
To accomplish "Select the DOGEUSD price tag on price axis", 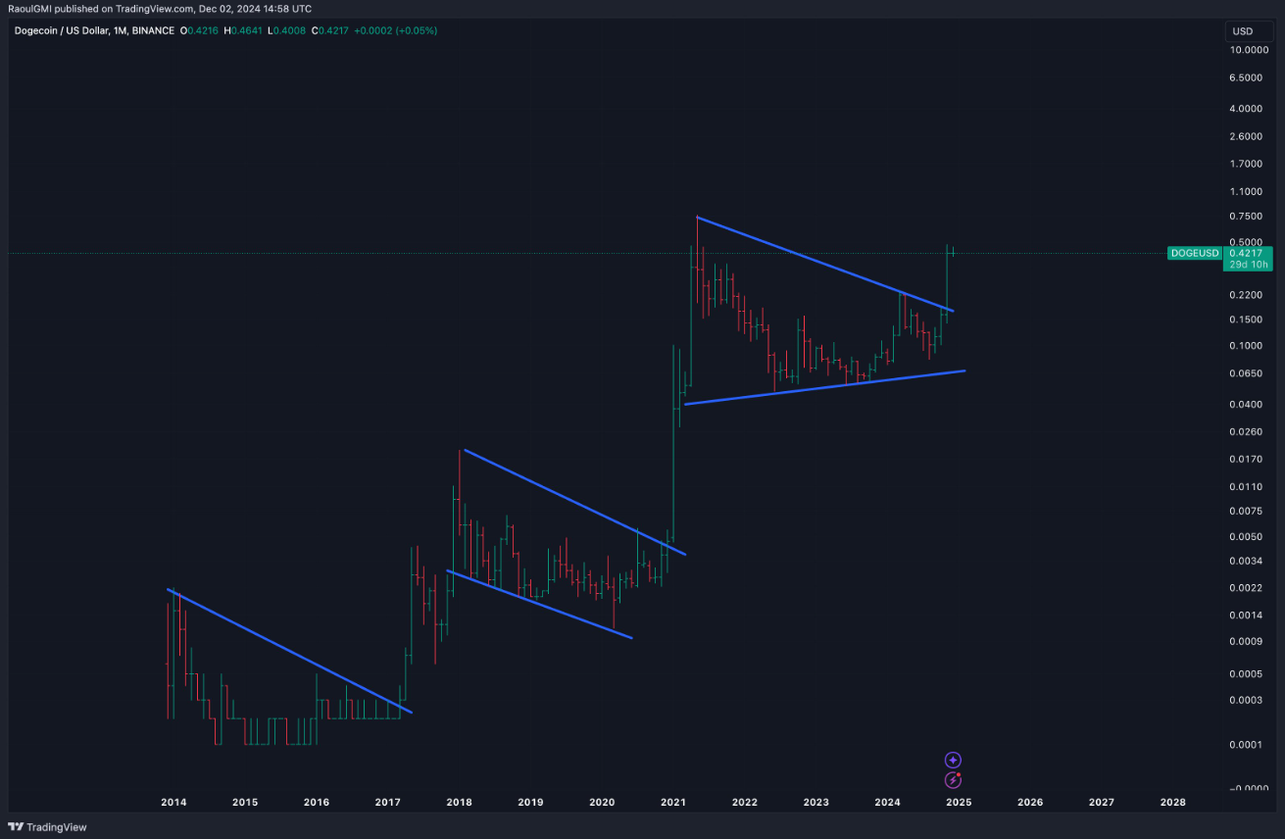I will click(x=1194, y=253).
